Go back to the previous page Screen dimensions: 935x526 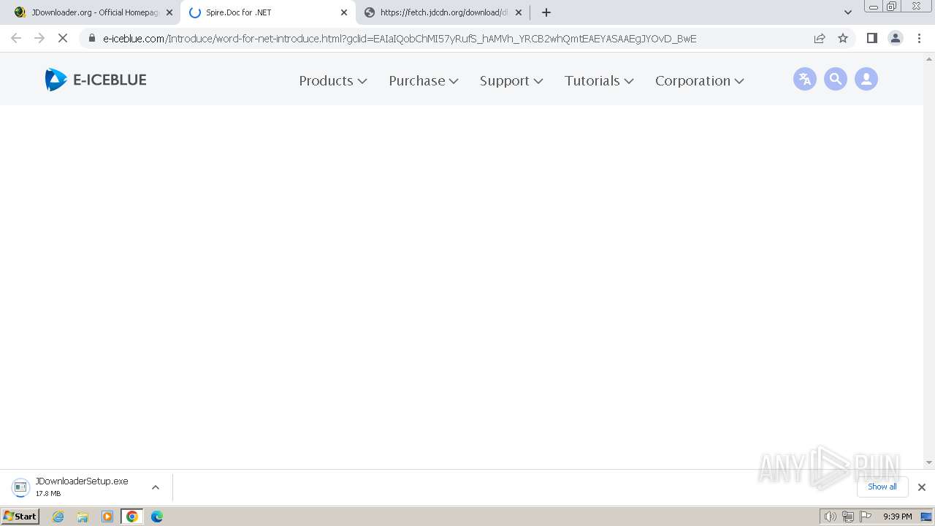pos(16,38)
